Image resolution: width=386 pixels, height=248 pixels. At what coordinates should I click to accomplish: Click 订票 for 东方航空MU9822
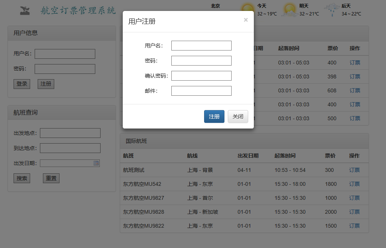click(354, 226)
